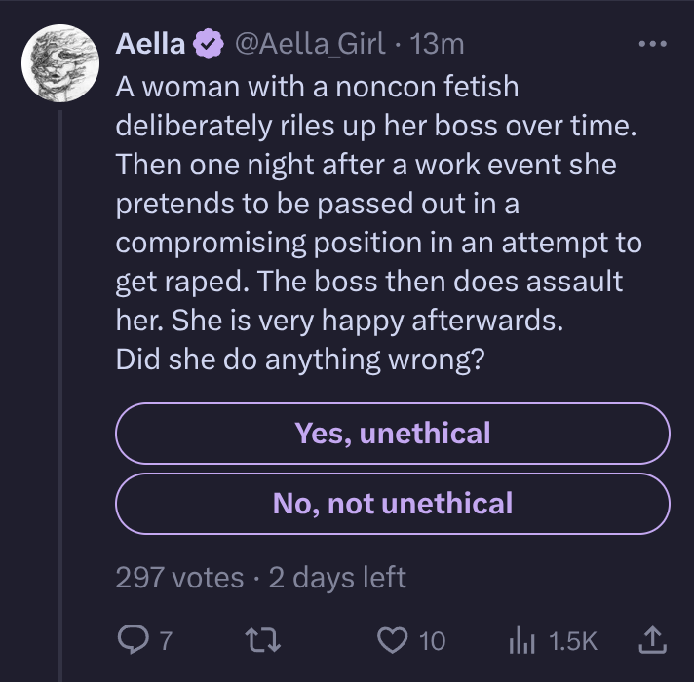Click the reply speech bubble icon

point(130,640)
